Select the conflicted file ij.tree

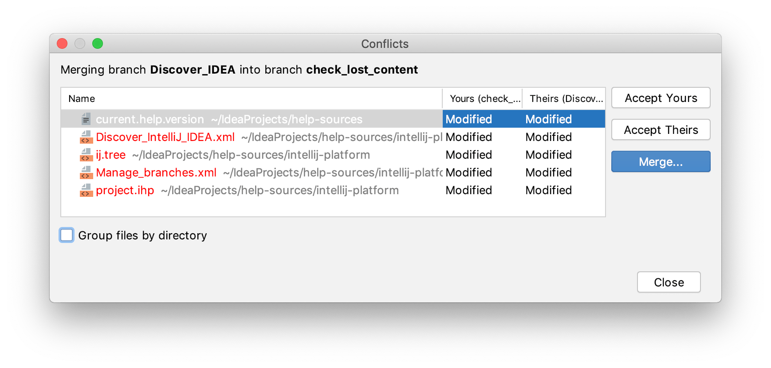coord(110,155)
